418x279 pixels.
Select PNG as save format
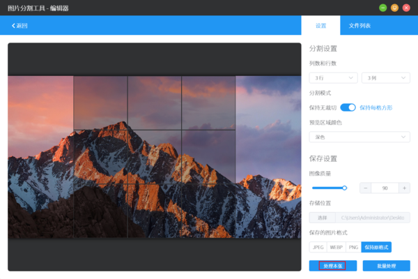[353, 247]
